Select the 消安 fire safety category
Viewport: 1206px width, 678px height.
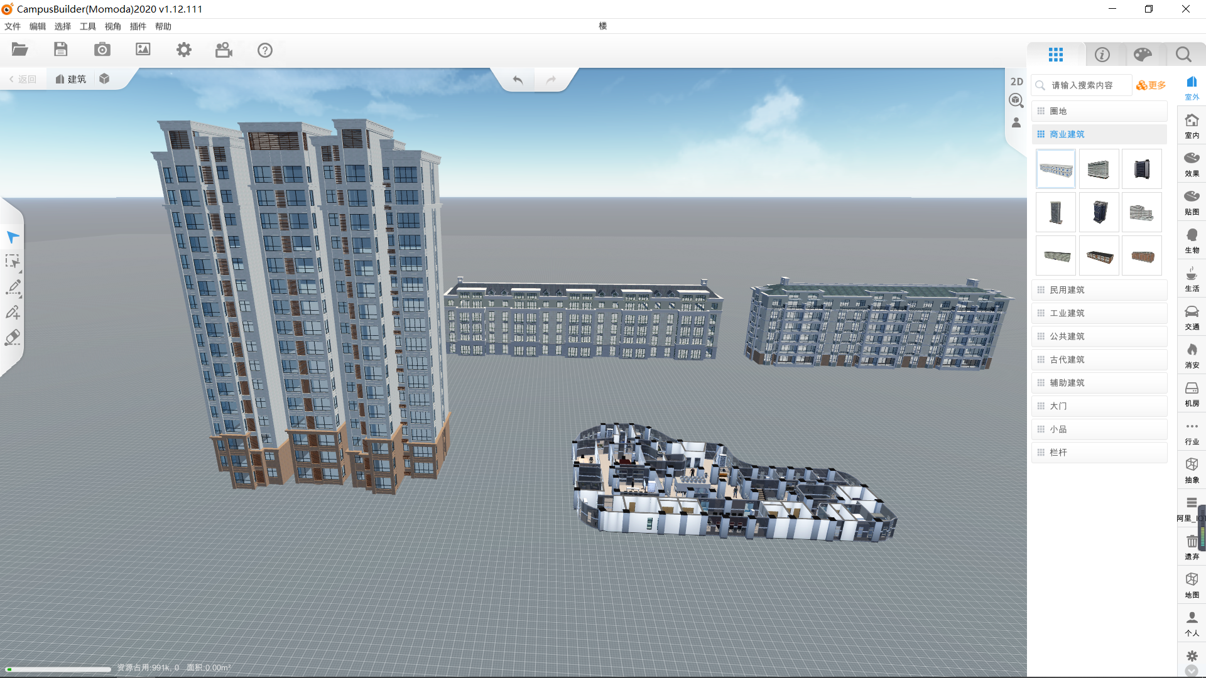coord(1192,356)
